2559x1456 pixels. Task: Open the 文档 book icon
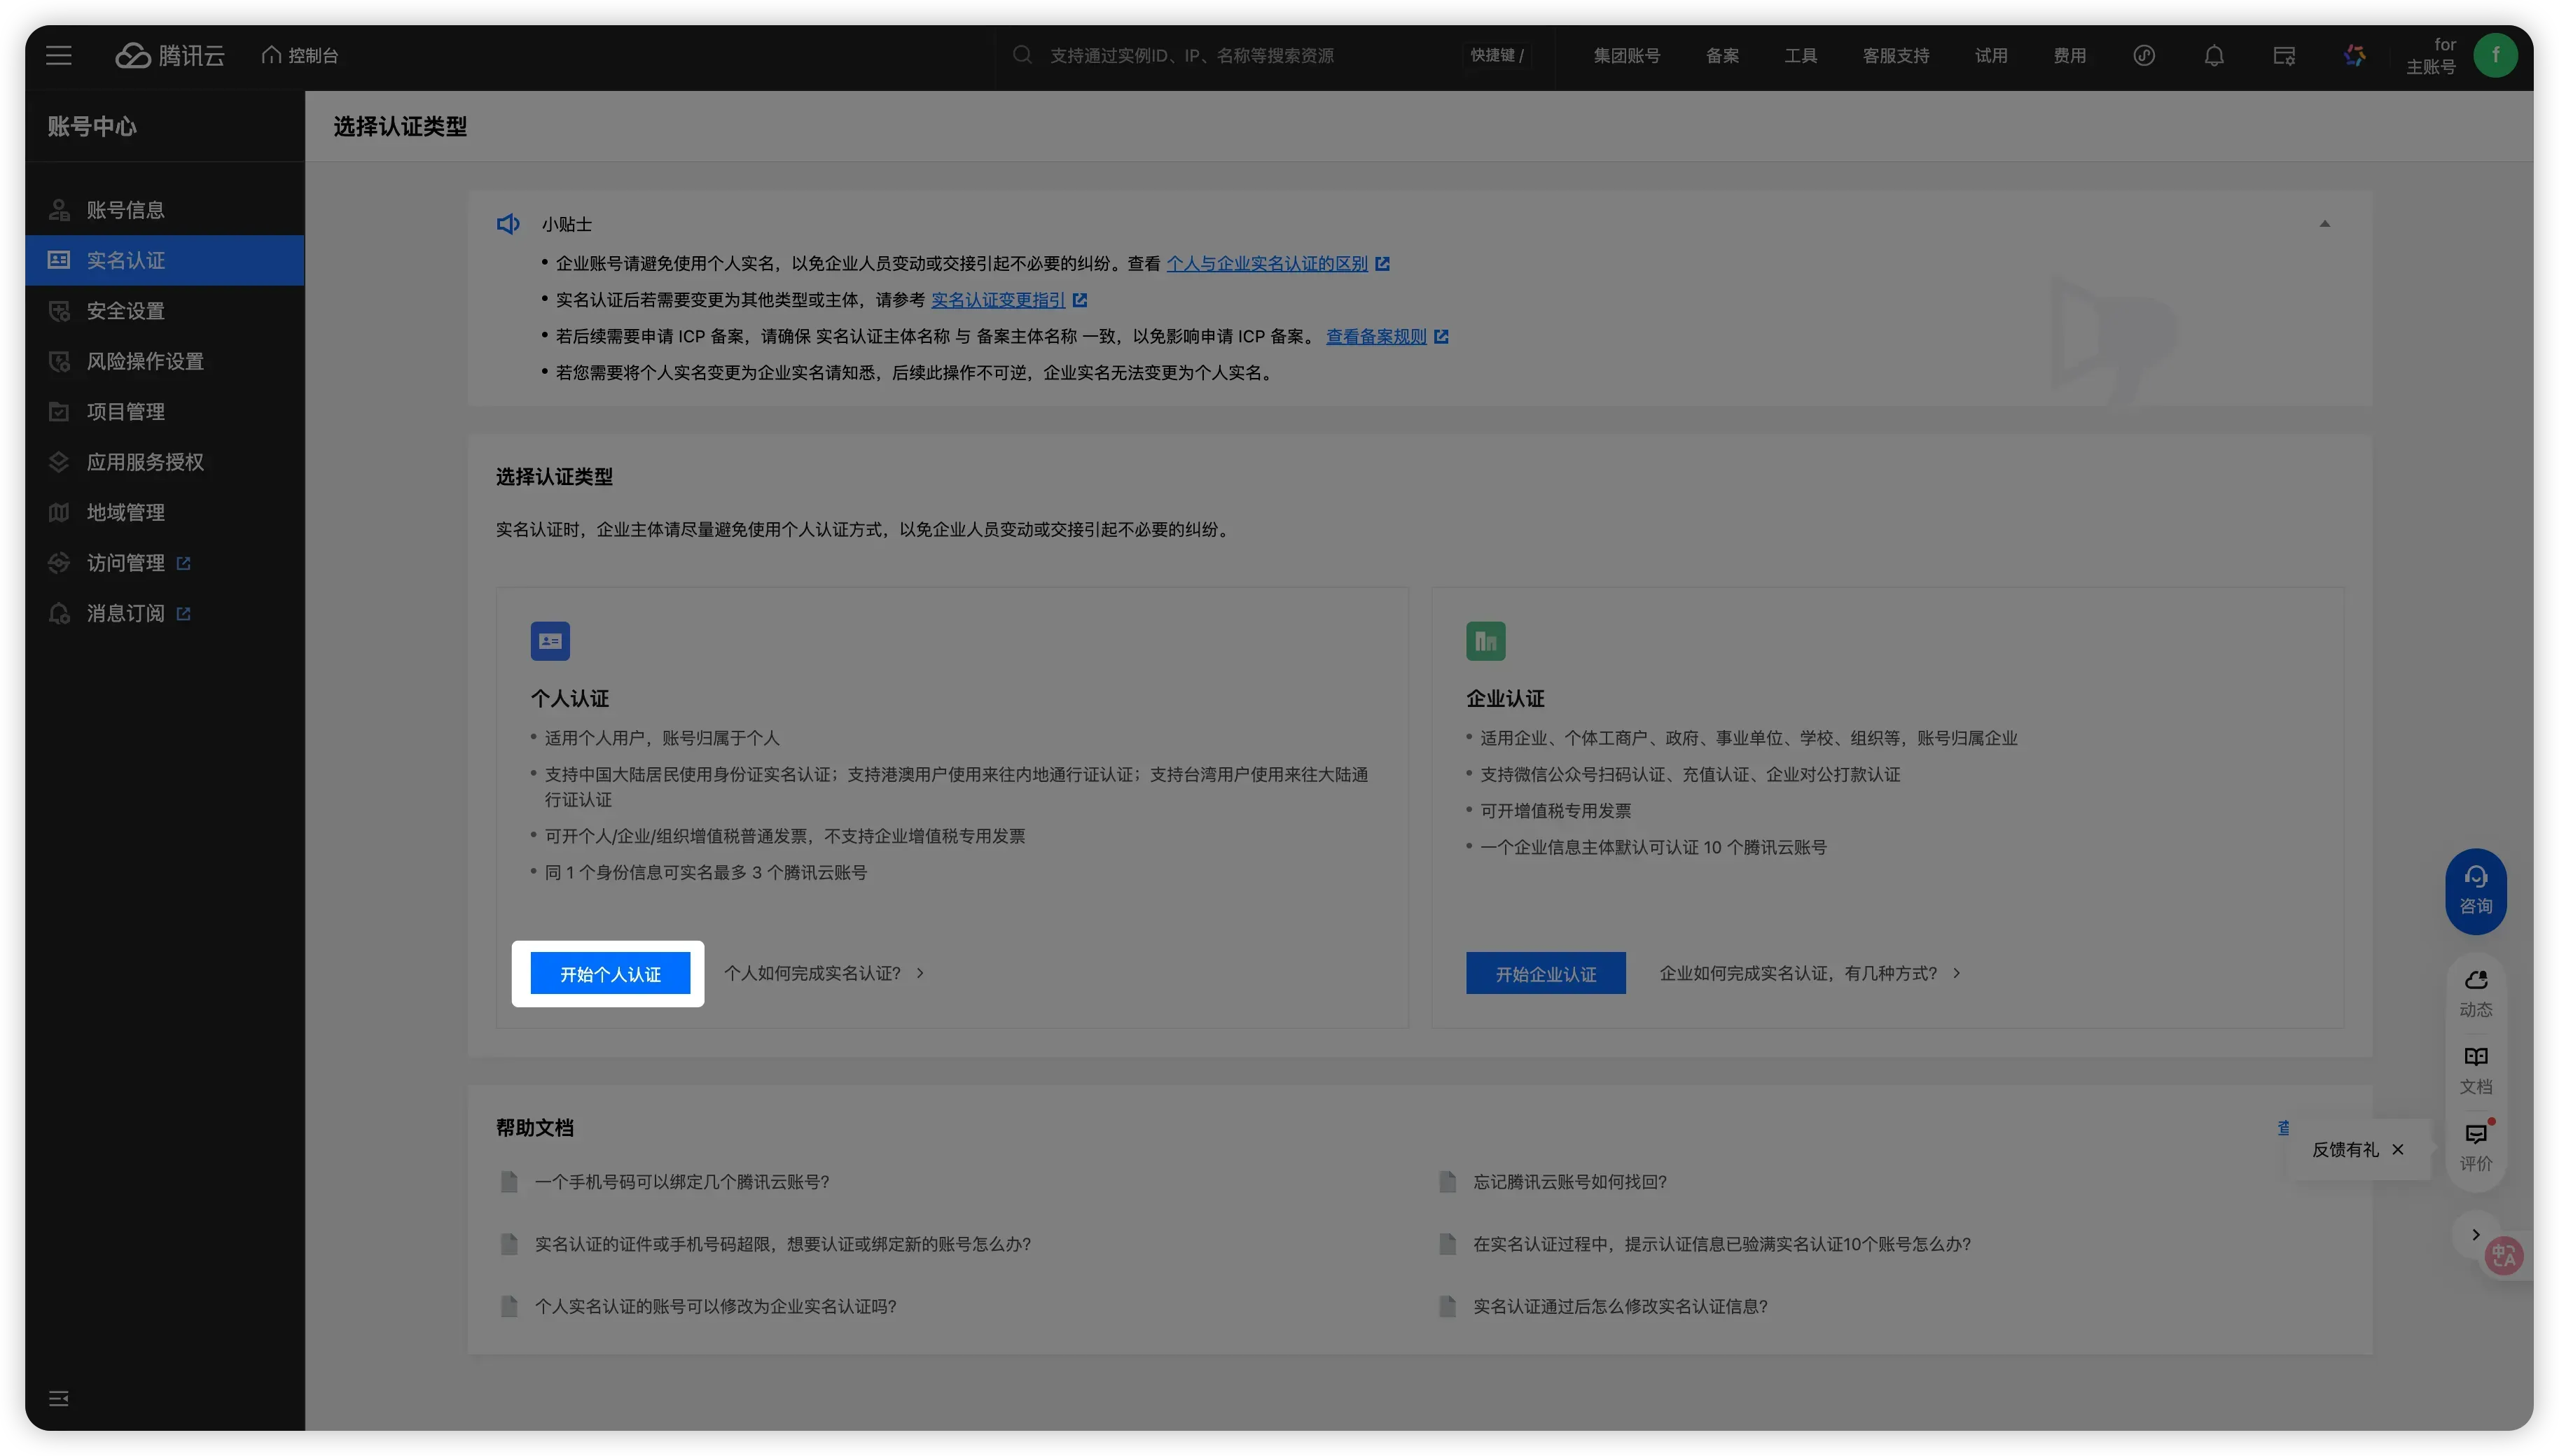pyautogui.click(x=2475, y=1069)
